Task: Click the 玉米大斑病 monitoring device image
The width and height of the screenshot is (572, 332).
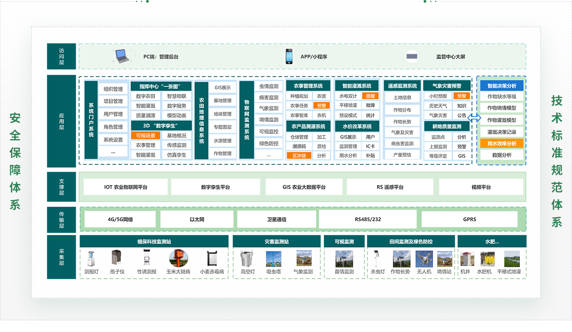Action: point(178,258)
